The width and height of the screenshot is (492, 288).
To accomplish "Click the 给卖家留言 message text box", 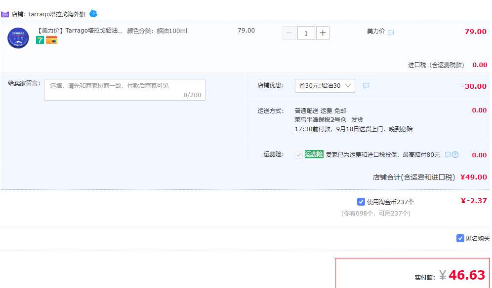I will [125, 90].
